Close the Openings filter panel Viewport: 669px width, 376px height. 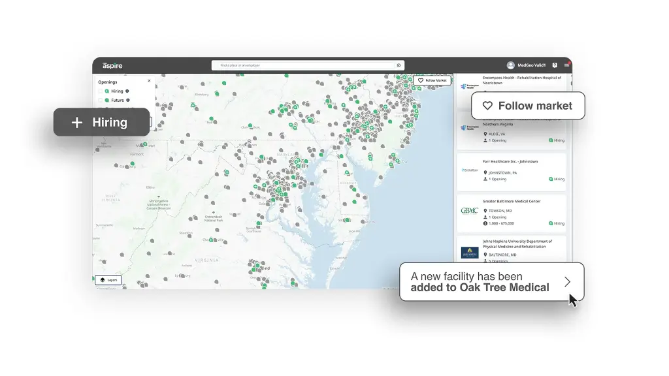coord(149,81)
